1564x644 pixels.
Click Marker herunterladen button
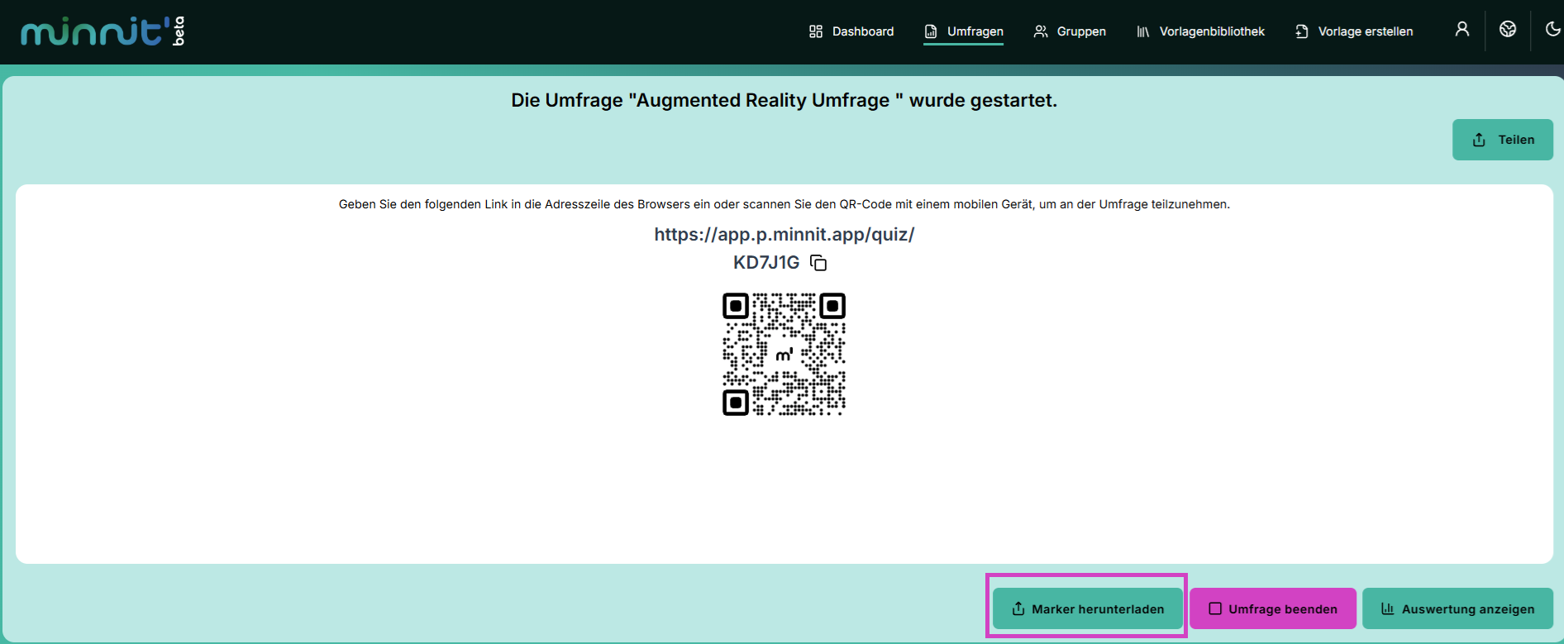click(1087, 608)
